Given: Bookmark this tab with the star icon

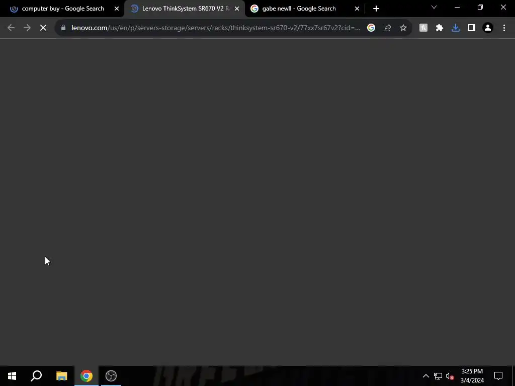Looking at the screenshot, I should pos(403,28).
